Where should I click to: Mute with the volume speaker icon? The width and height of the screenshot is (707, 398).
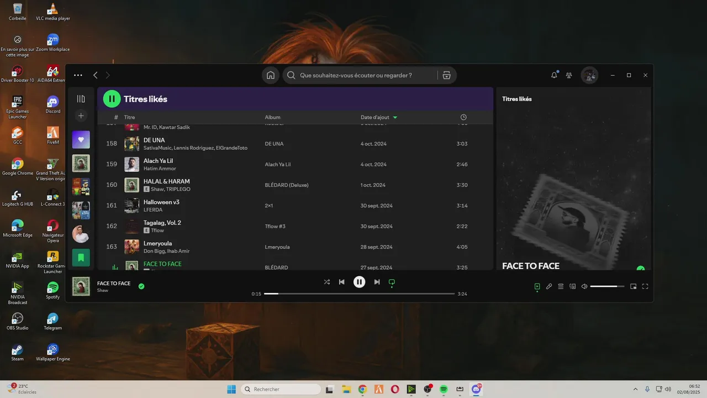click(x=584, y=286)
